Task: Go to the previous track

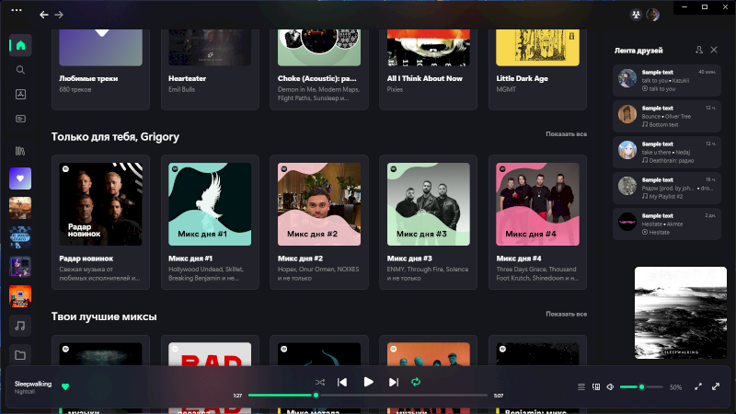Action: coord(342,382)
